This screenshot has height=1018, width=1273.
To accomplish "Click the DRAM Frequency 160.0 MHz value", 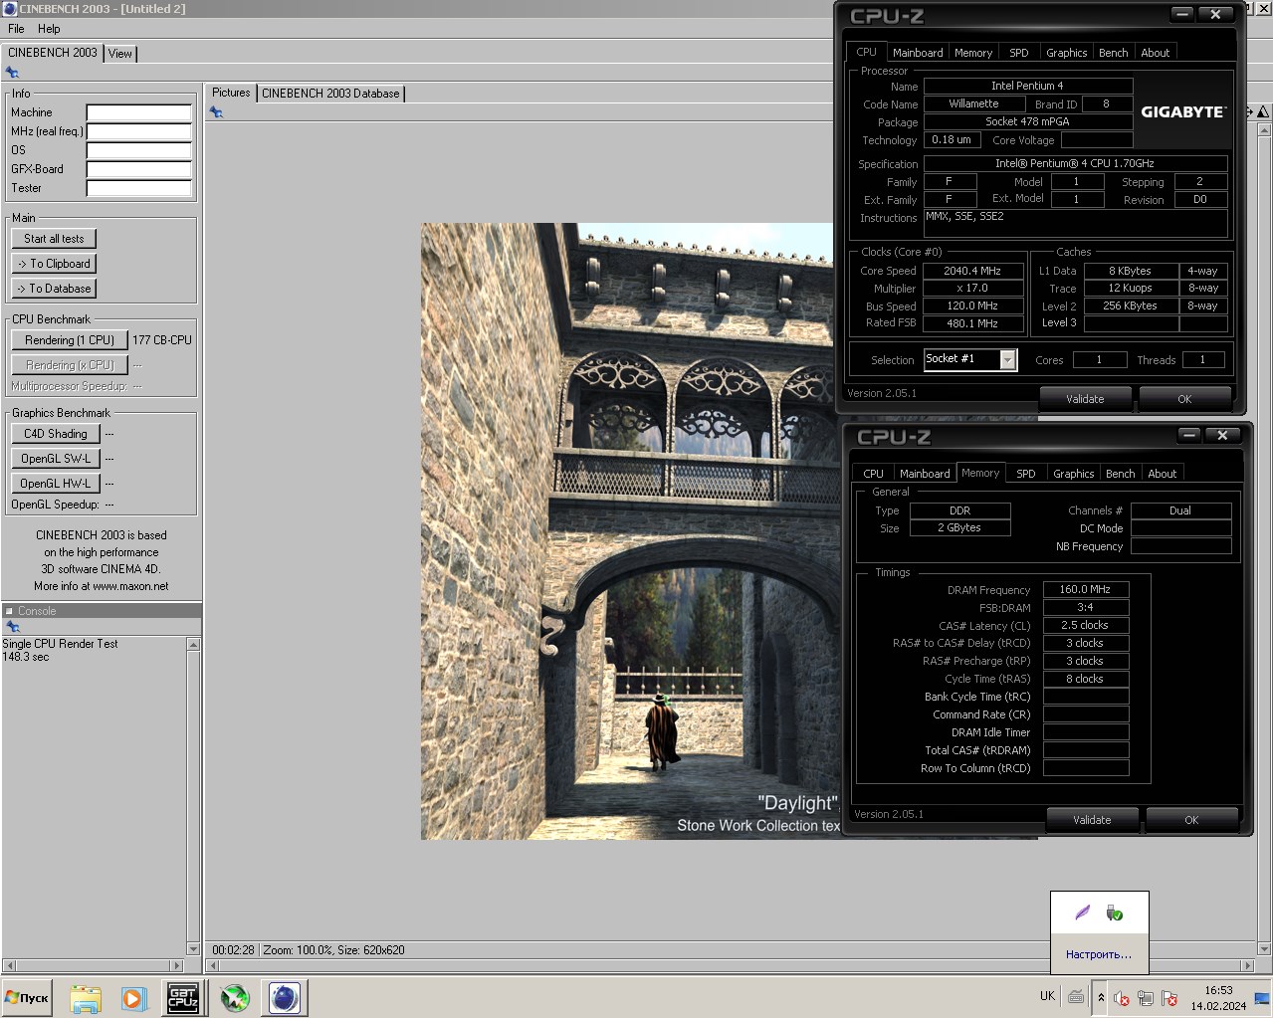I will 1085,590.
